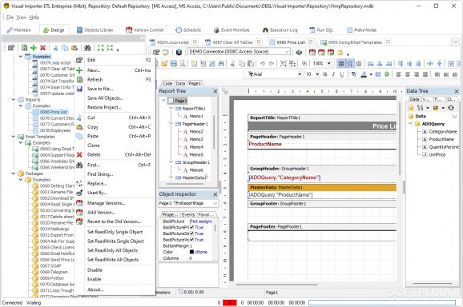Switch to the Execution Log tab
This screenshot has width=463, height=307.
(280, 30)
